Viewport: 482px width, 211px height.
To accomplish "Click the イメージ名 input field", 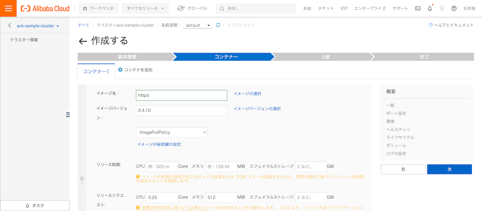I will click(x=181, y=95).
